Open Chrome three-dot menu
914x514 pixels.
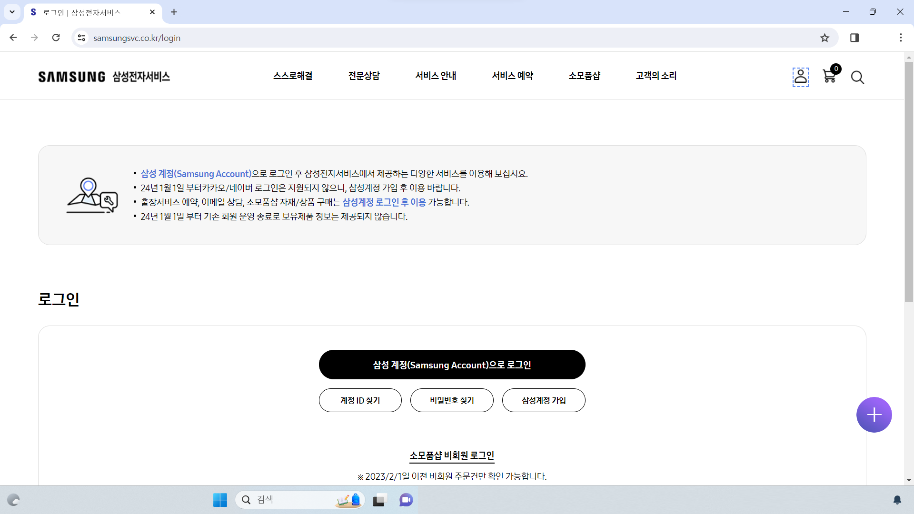coord(901,38)
